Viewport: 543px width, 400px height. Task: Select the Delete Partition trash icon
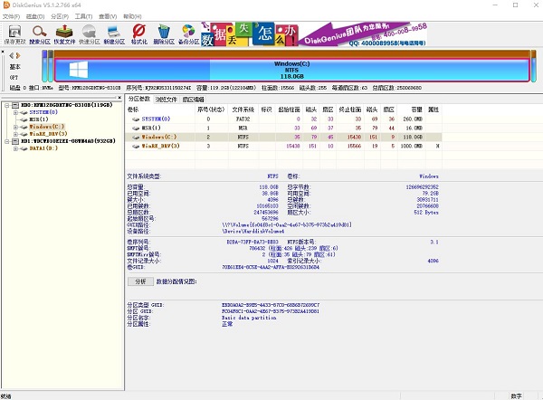coord(164,34)
